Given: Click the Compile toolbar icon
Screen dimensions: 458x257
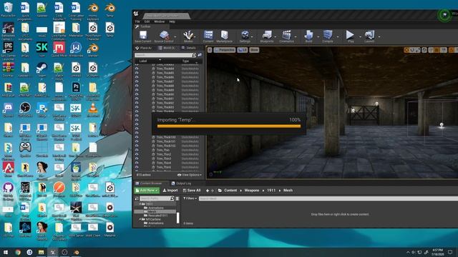Looking at the screenshot, I should 328,35.
